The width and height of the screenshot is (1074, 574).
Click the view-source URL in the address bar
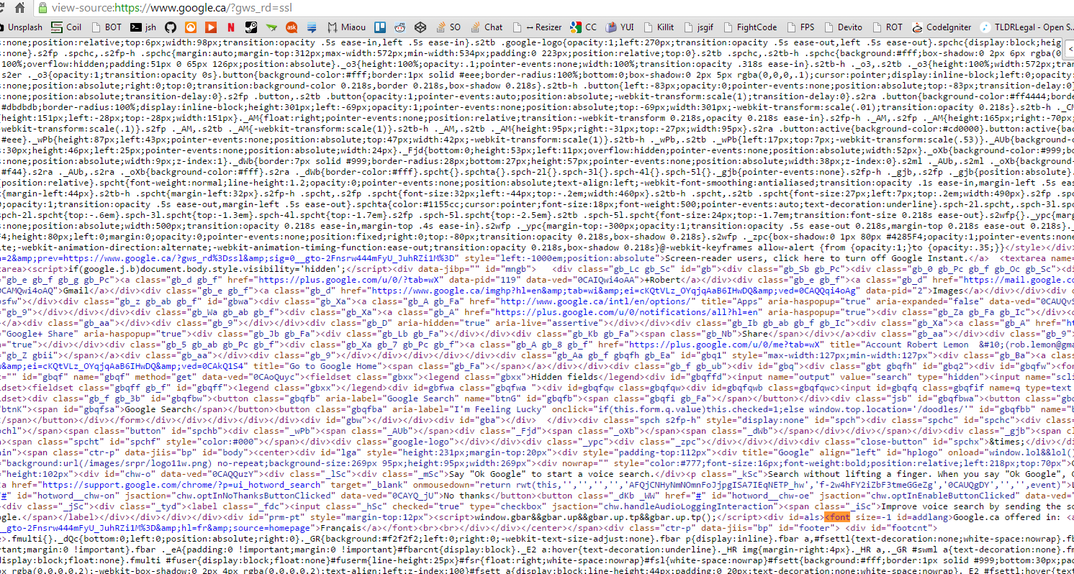point(173,8)
